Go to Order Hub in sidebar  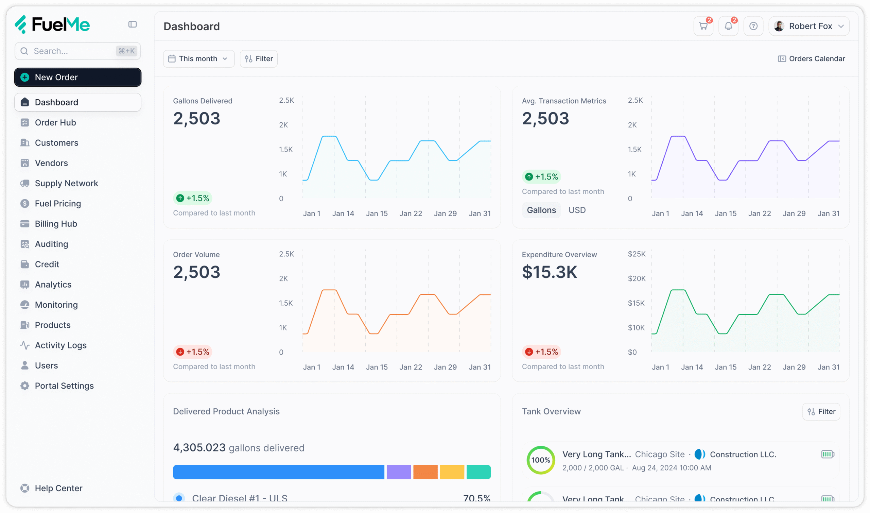click(55, 123)
